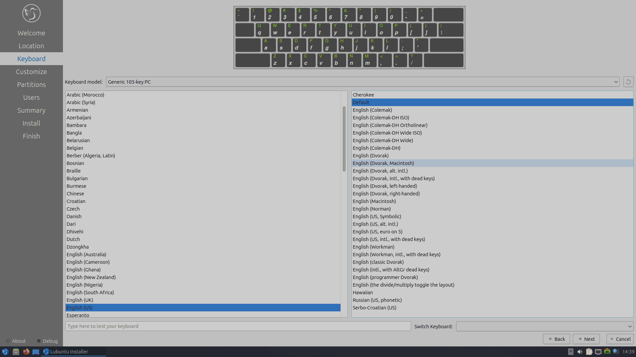Viewport: 636px width, 357px height.
Task: Click the layout list scrollbar handle
Action: click(x=344, y=139)
